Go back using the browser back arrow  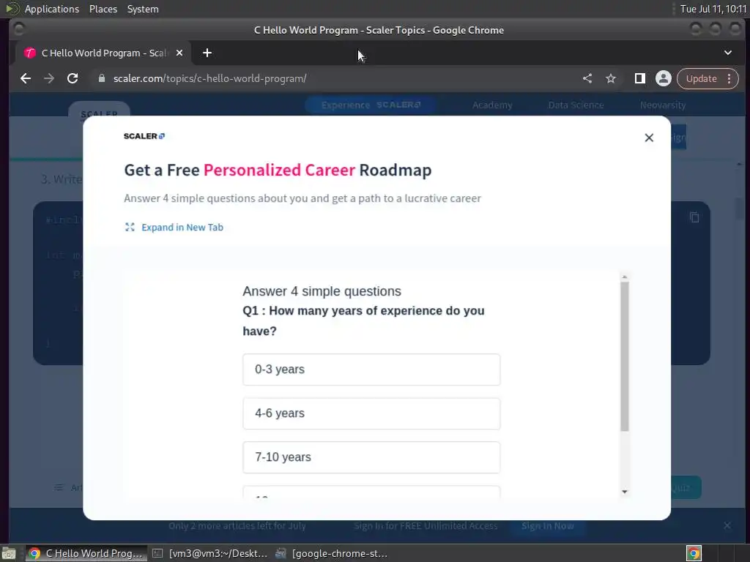(26, 78)
